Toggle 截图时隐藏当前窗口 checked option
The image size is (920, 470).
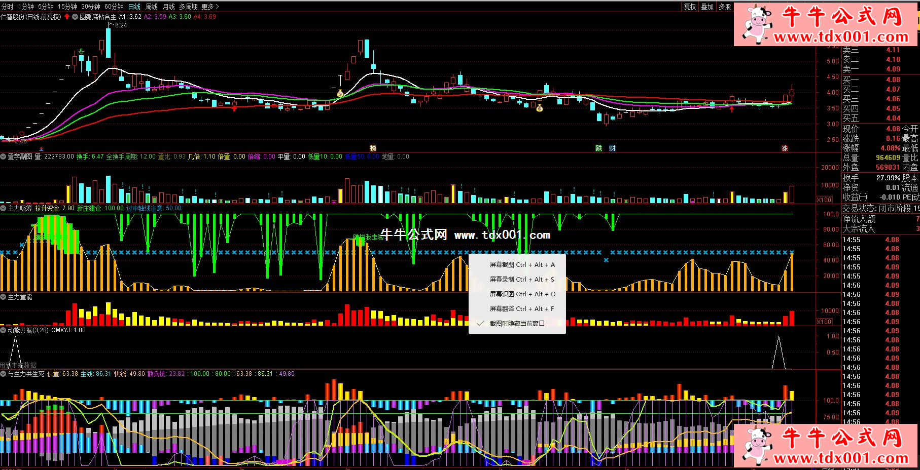(x=517, y=324)
